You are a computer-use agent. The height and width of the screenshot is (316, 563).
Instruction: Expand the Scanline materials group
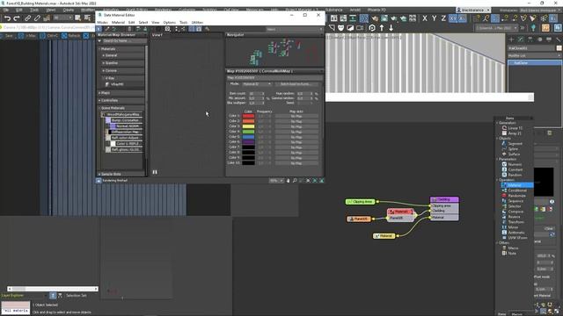104,63
